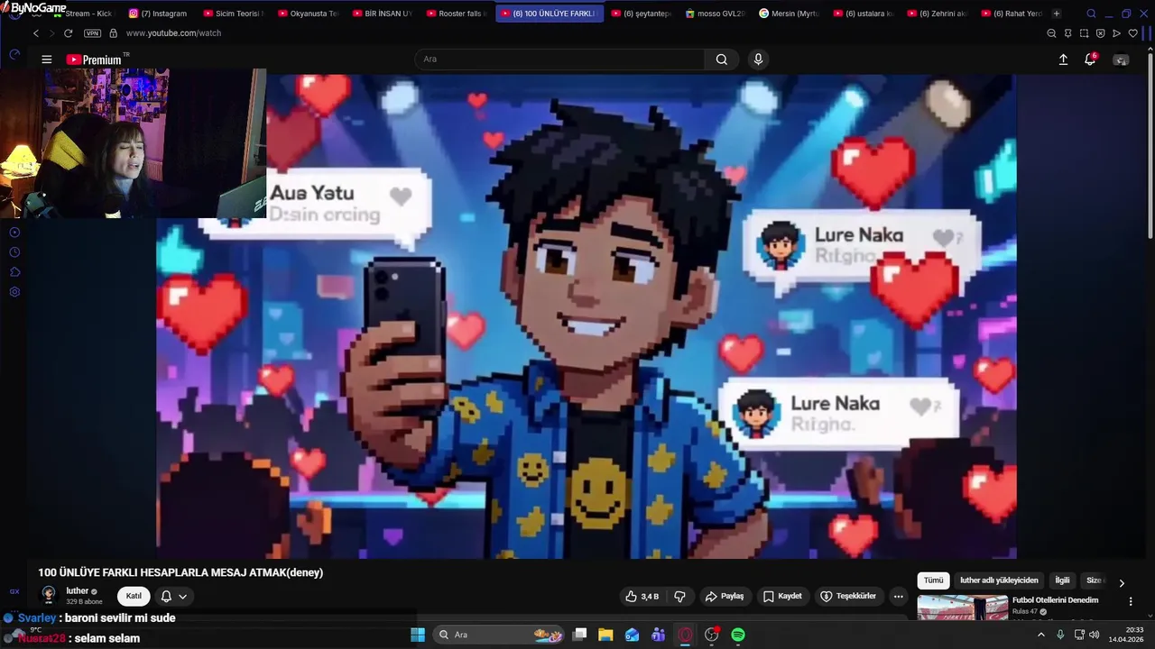Dislike the video with thumbs down
1155x649 pixels.
[680, 596]
